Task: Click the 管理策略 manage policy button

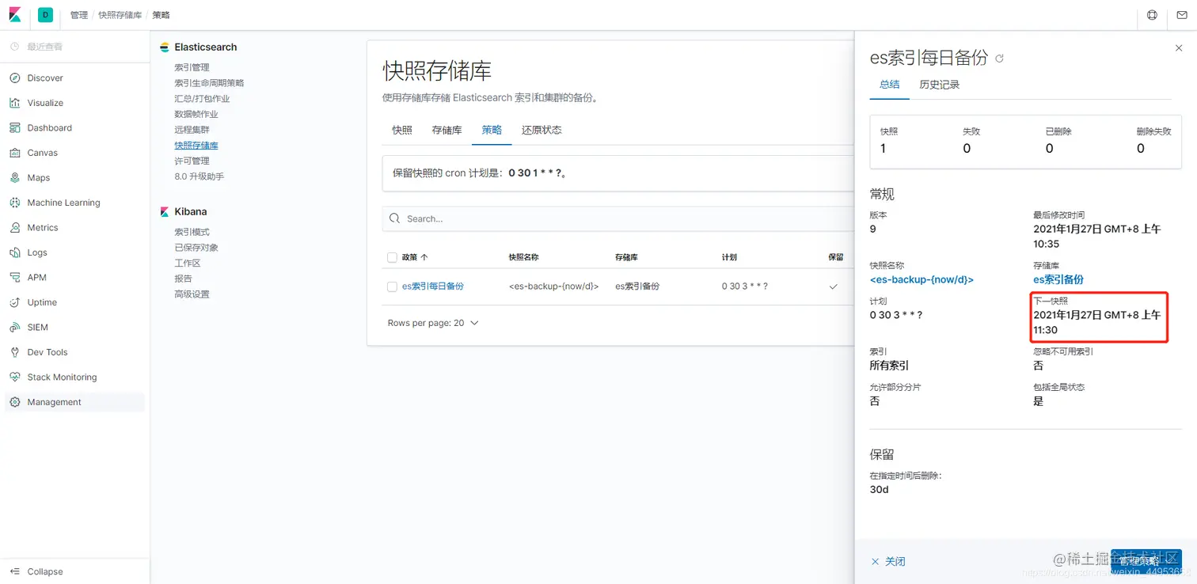Action: pos(1146,561)
